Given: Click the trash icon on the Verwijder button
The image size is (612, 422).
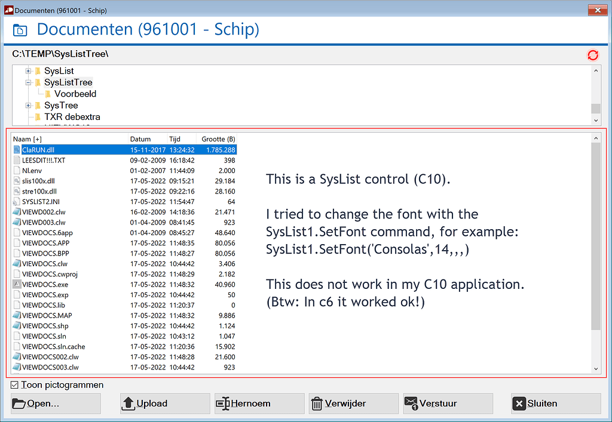Looking at the screenshot, I should 317,403.
